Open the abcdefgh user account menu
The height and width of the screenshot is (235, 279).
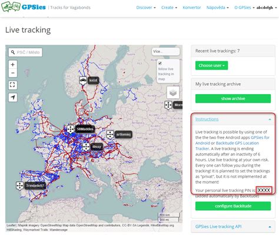(x=267, y=8)
